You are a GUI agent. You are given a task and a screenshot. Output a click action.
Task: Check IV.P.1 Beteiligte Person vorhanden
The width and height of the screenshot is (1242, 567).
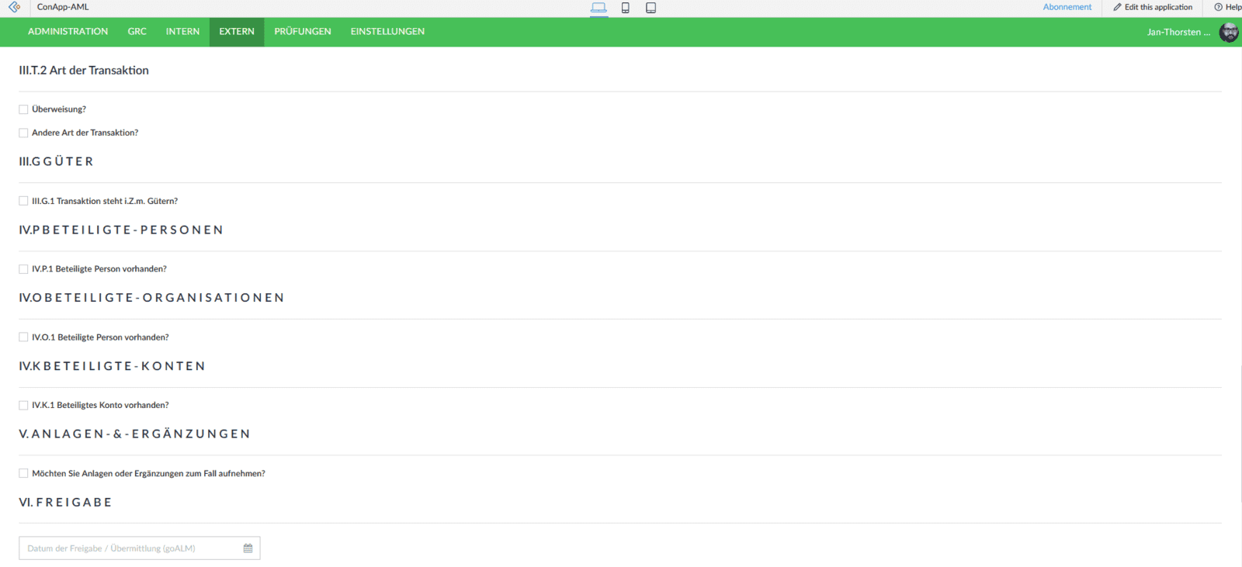pos(23,269)
